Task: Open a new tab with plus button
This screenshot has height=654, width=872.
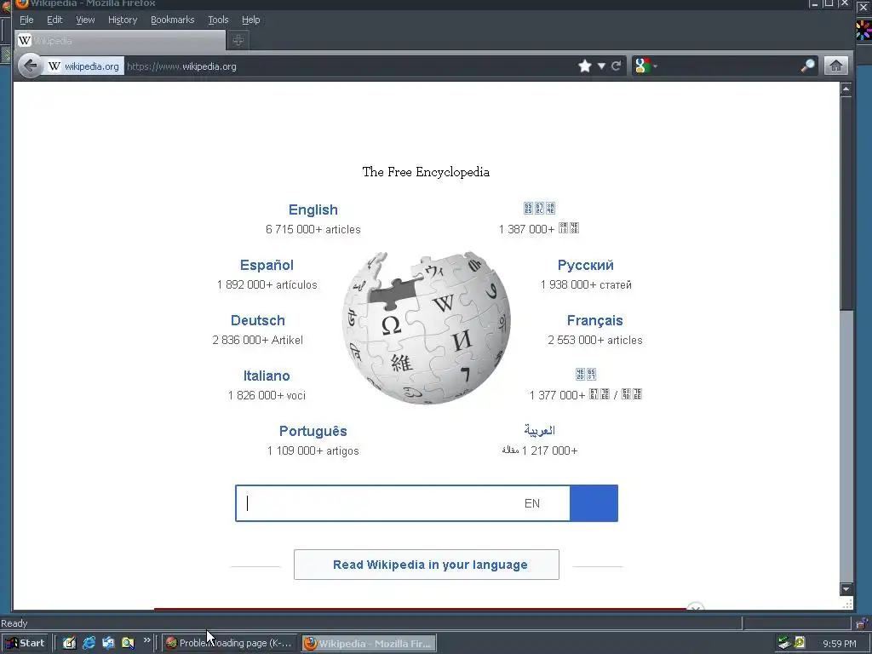Action: (x=238, y=40)
